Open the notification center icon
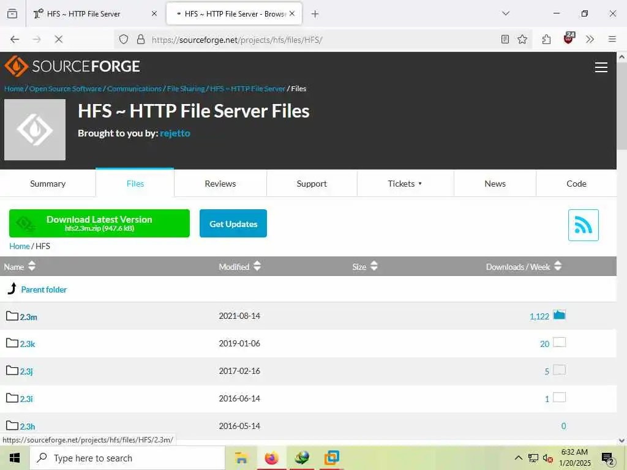 pos(607,458)
